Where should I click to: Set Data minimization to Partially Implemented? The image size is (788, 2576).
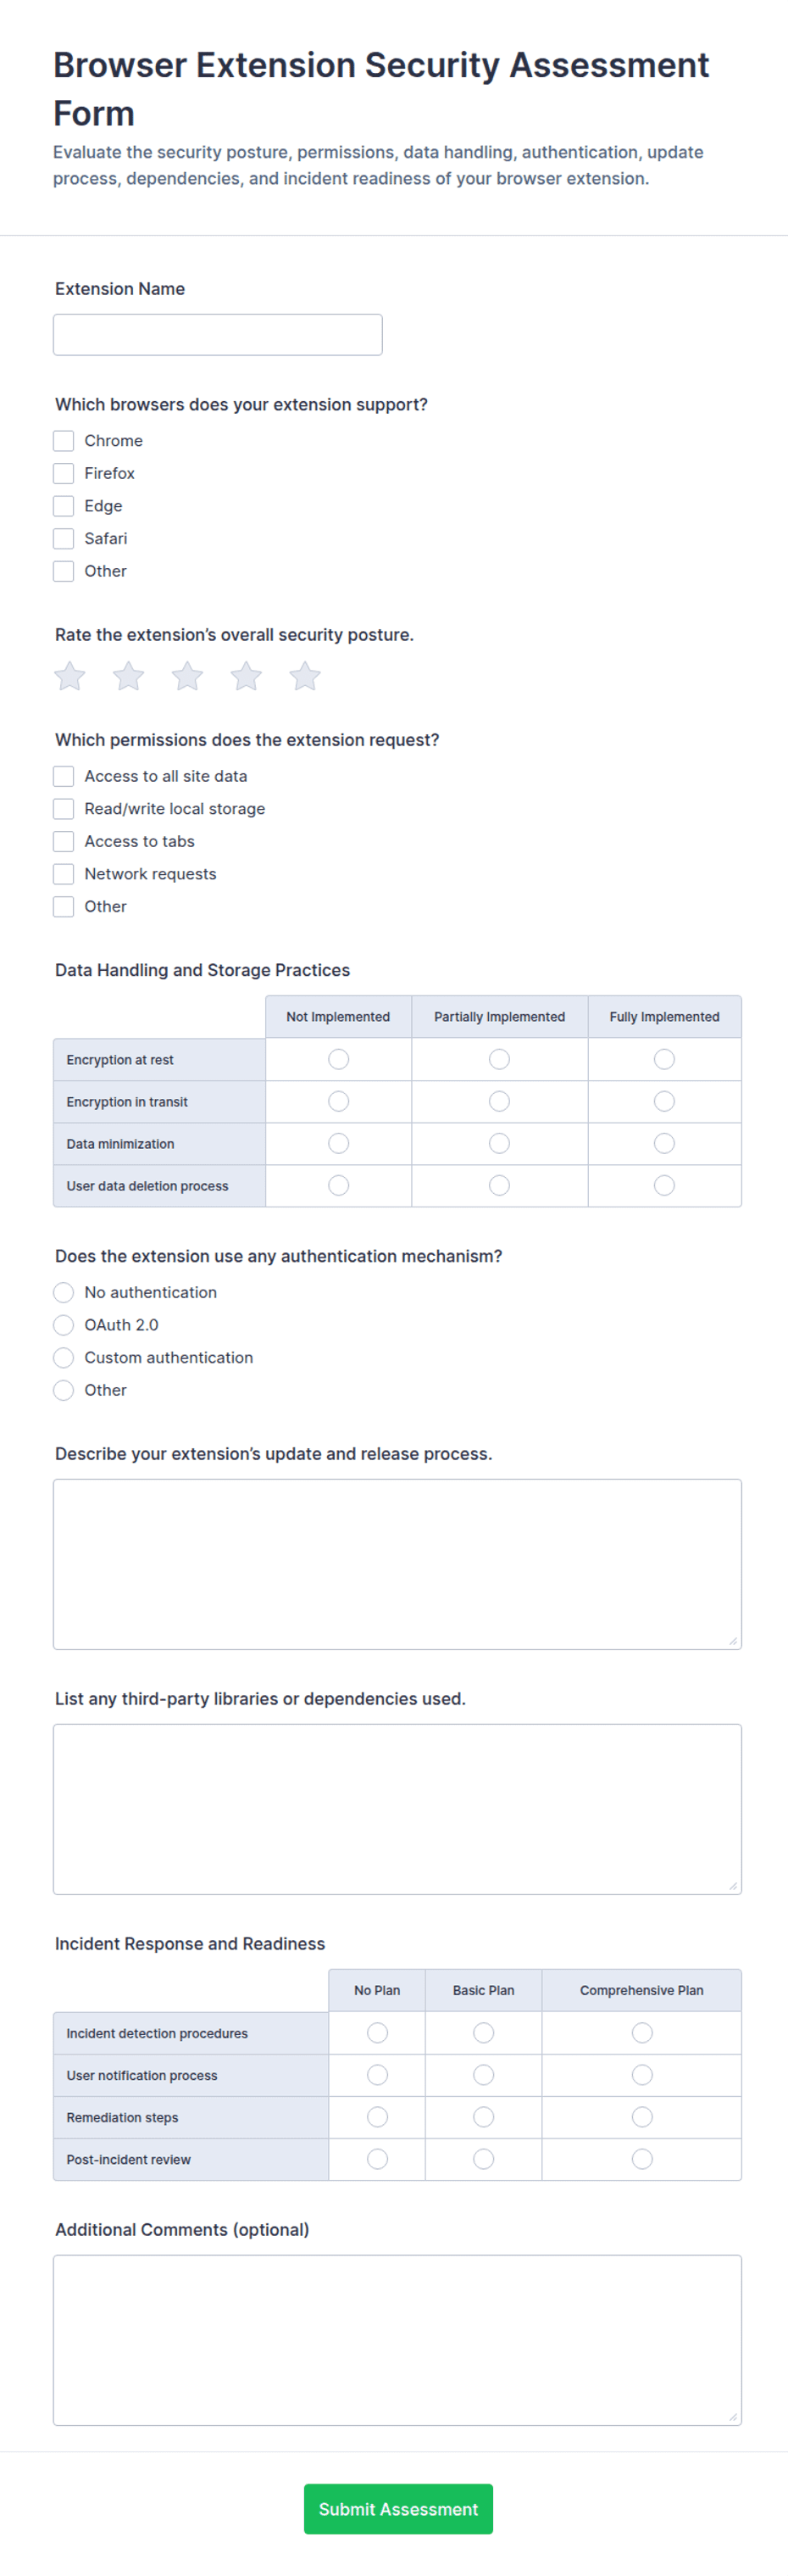(x=499, y=1144)
